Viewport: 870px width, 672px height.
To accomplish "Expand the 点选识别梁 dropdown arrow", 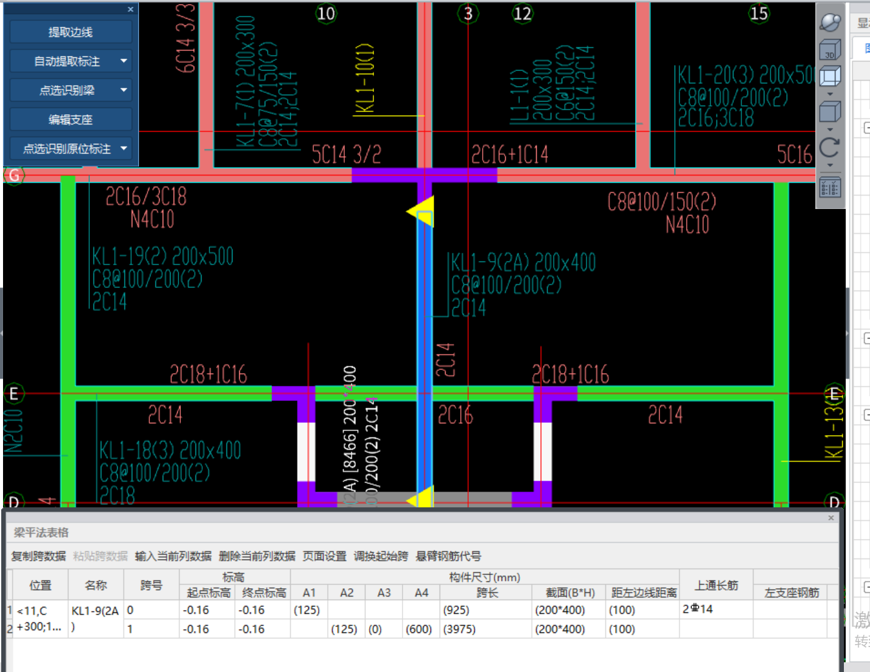I will [124, 90].
